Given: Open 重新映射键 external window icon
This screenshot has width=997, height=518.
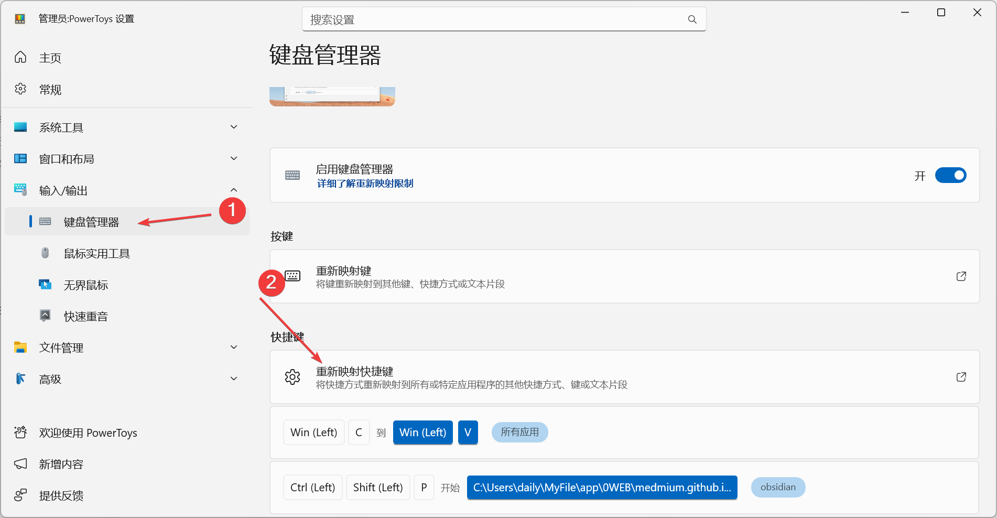Looking at the screenshot, I should [x=961, y=276].
